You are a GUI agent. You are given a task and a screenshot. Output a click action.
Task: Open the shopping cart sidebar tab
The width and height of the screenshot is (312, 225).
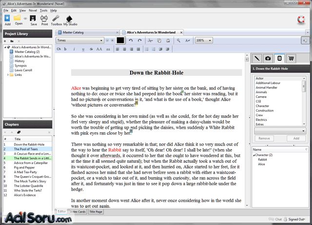[x=291, y=58]
